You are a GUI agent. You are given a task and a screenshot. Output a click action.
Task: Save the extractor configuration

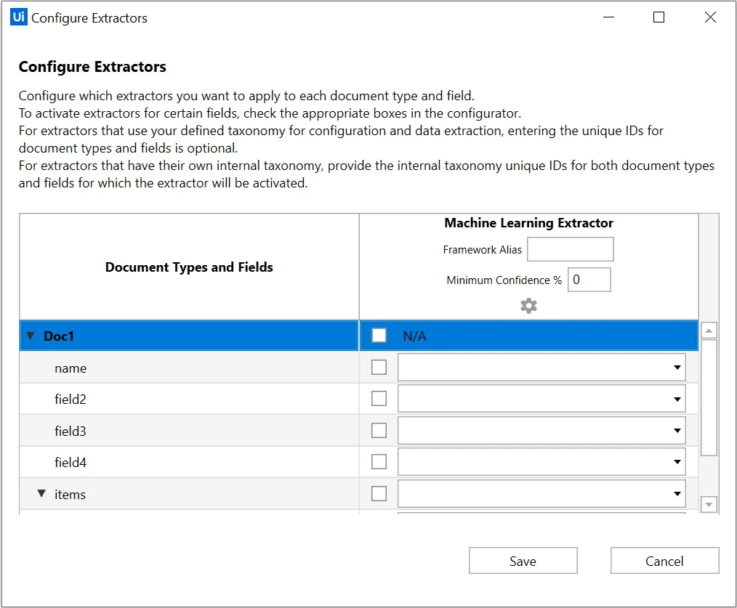click(x=523, y=561)
